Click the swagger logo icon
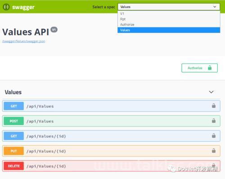This screenshot has height=179, width=225. click(x=6, y=7)
